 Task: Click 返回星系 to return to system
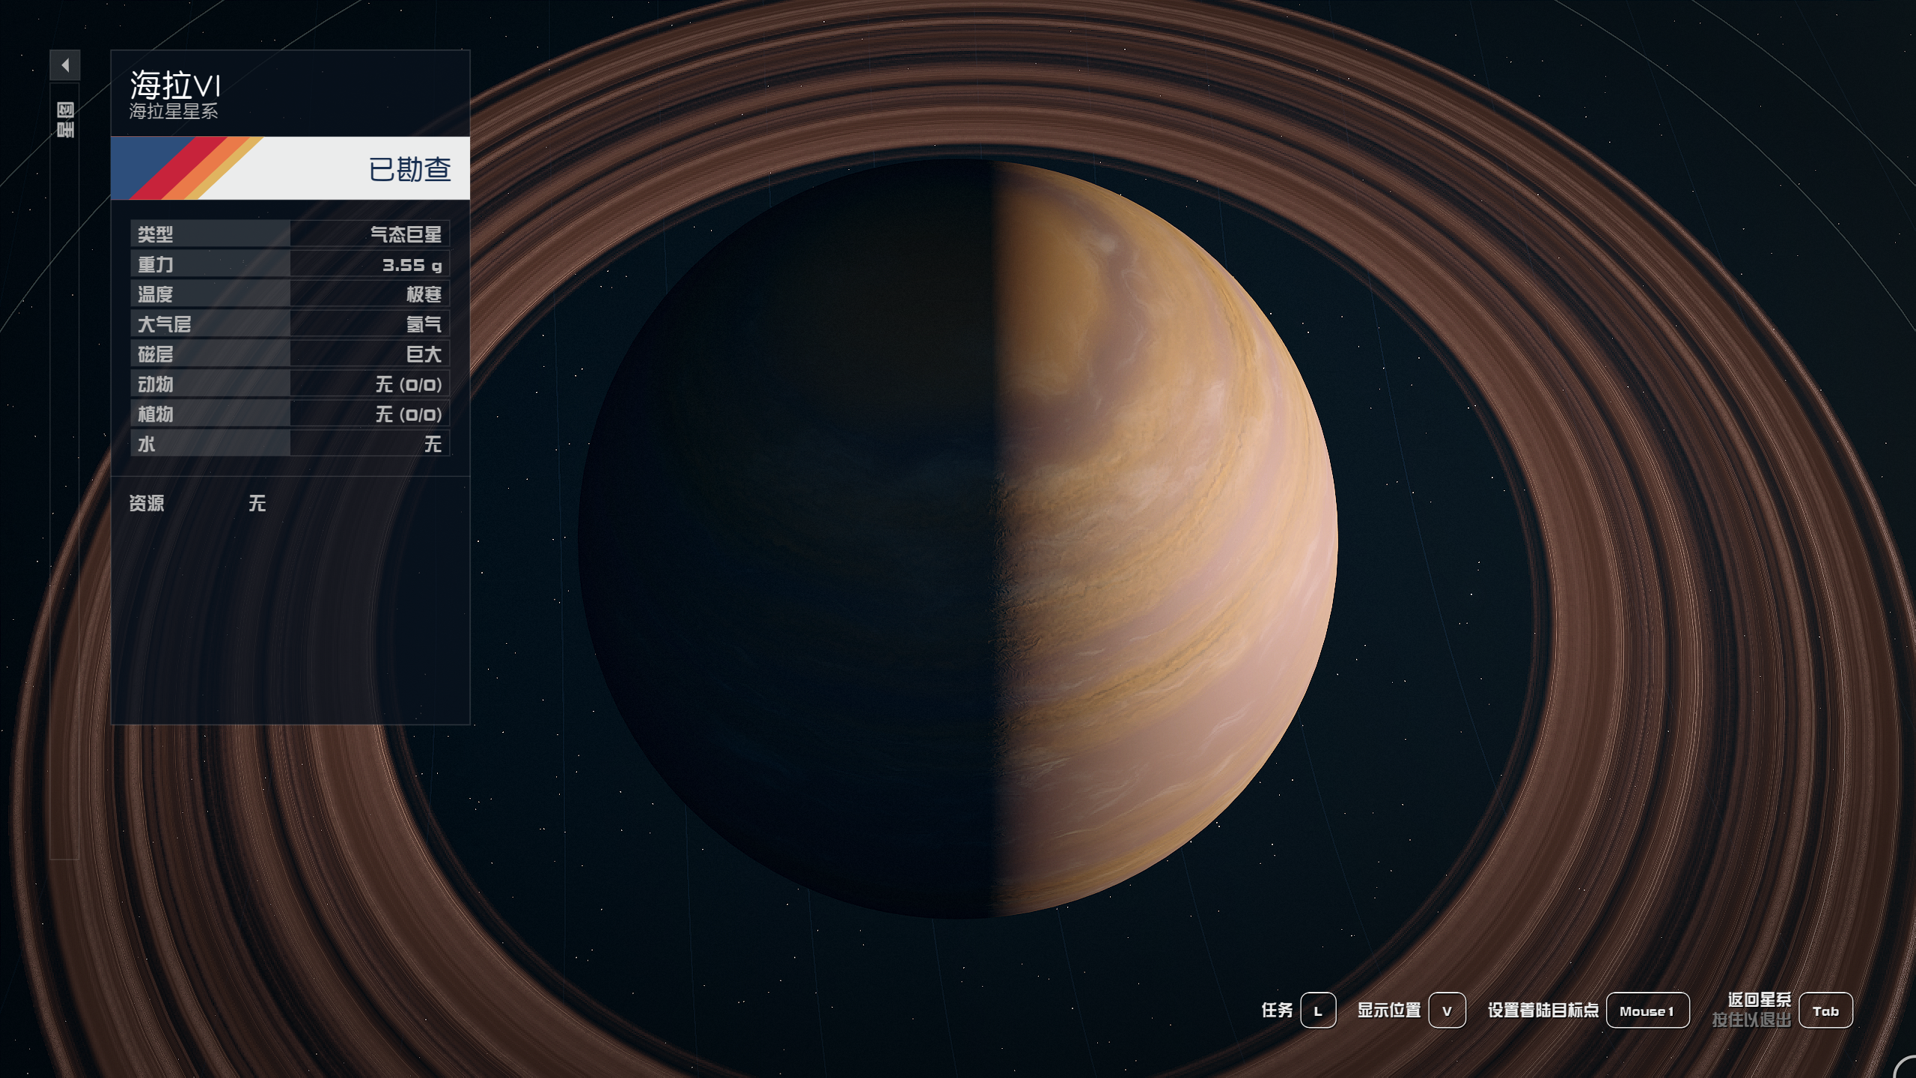1759,1000
